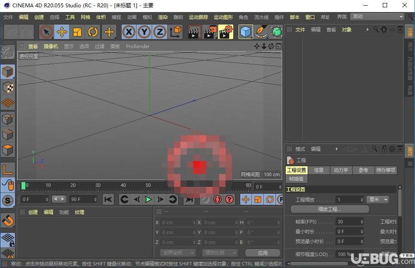Open viewport ProRender menu

[137, 46]
